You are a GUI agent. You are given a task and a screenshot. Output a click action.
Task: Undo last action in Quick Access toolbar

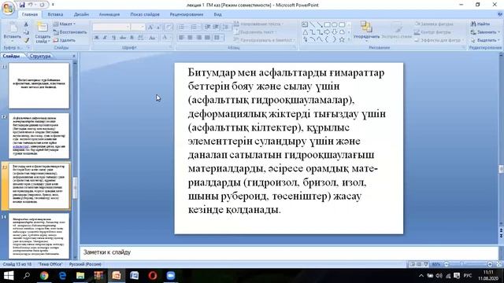pyautogui.click(x=31, y=5)
